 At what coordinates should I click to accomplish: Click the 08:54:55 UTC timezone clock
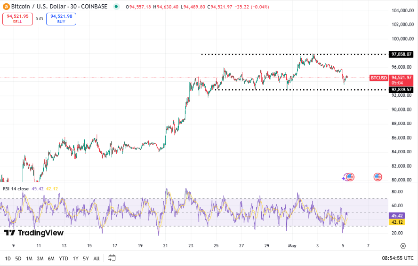coord(398,258)
